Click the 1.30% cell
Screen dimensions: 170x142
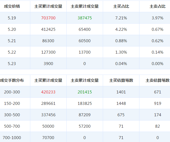[121, 52]
